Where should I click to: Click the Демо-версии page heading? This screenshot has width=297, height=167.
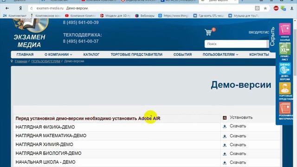tap(241, 84)
